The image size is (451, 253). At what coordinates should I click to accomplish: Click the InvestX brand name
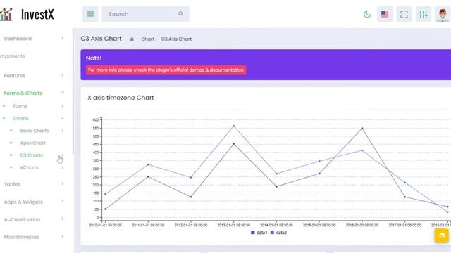pyautogui.click(x=37, y=14)
